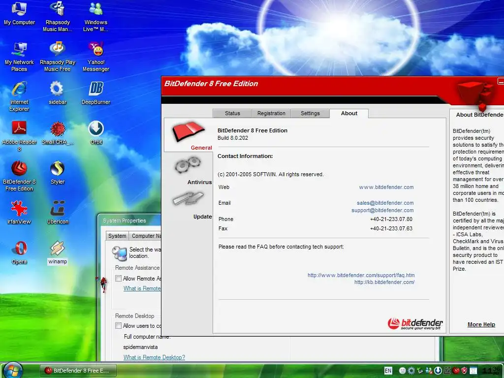The width and height of the screenshot is (504, 378).
Task: Click sales@bitdefender.com email link
Action: (385, 203)
